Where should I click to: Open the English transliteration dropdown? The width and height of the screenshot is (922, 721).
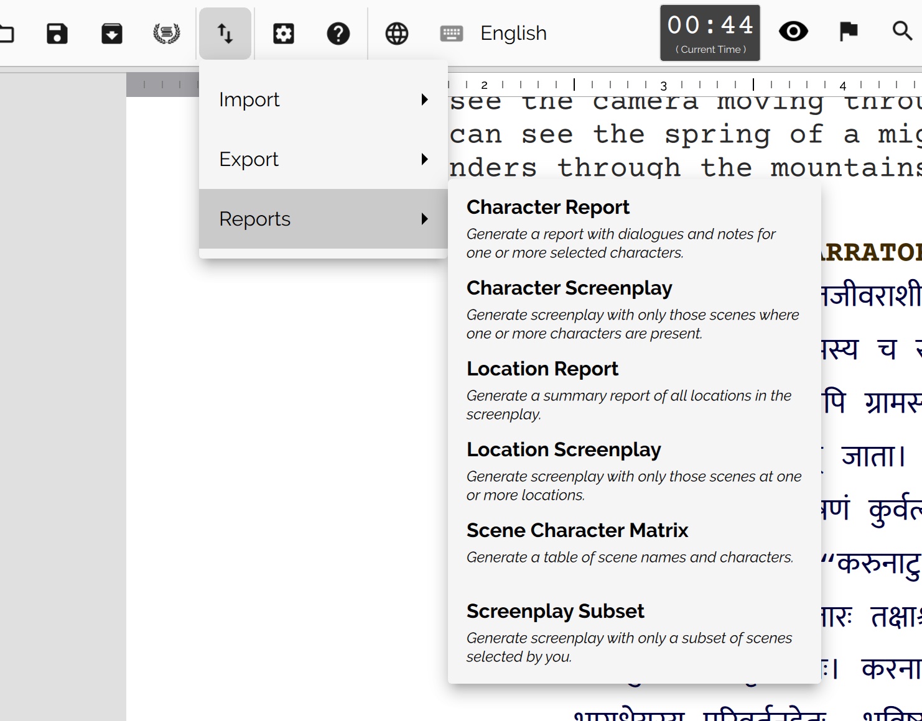(x=512, y=33)
